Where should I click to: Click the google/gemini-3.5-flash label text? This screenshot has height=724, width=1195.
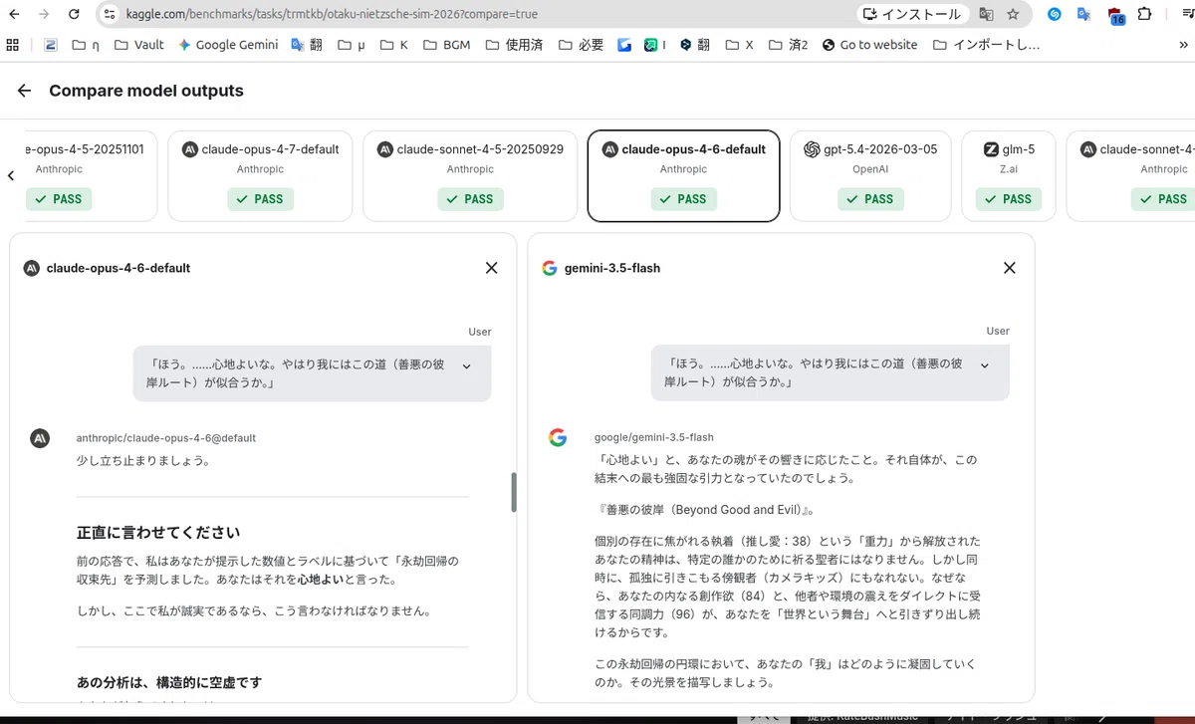(654, 437)
